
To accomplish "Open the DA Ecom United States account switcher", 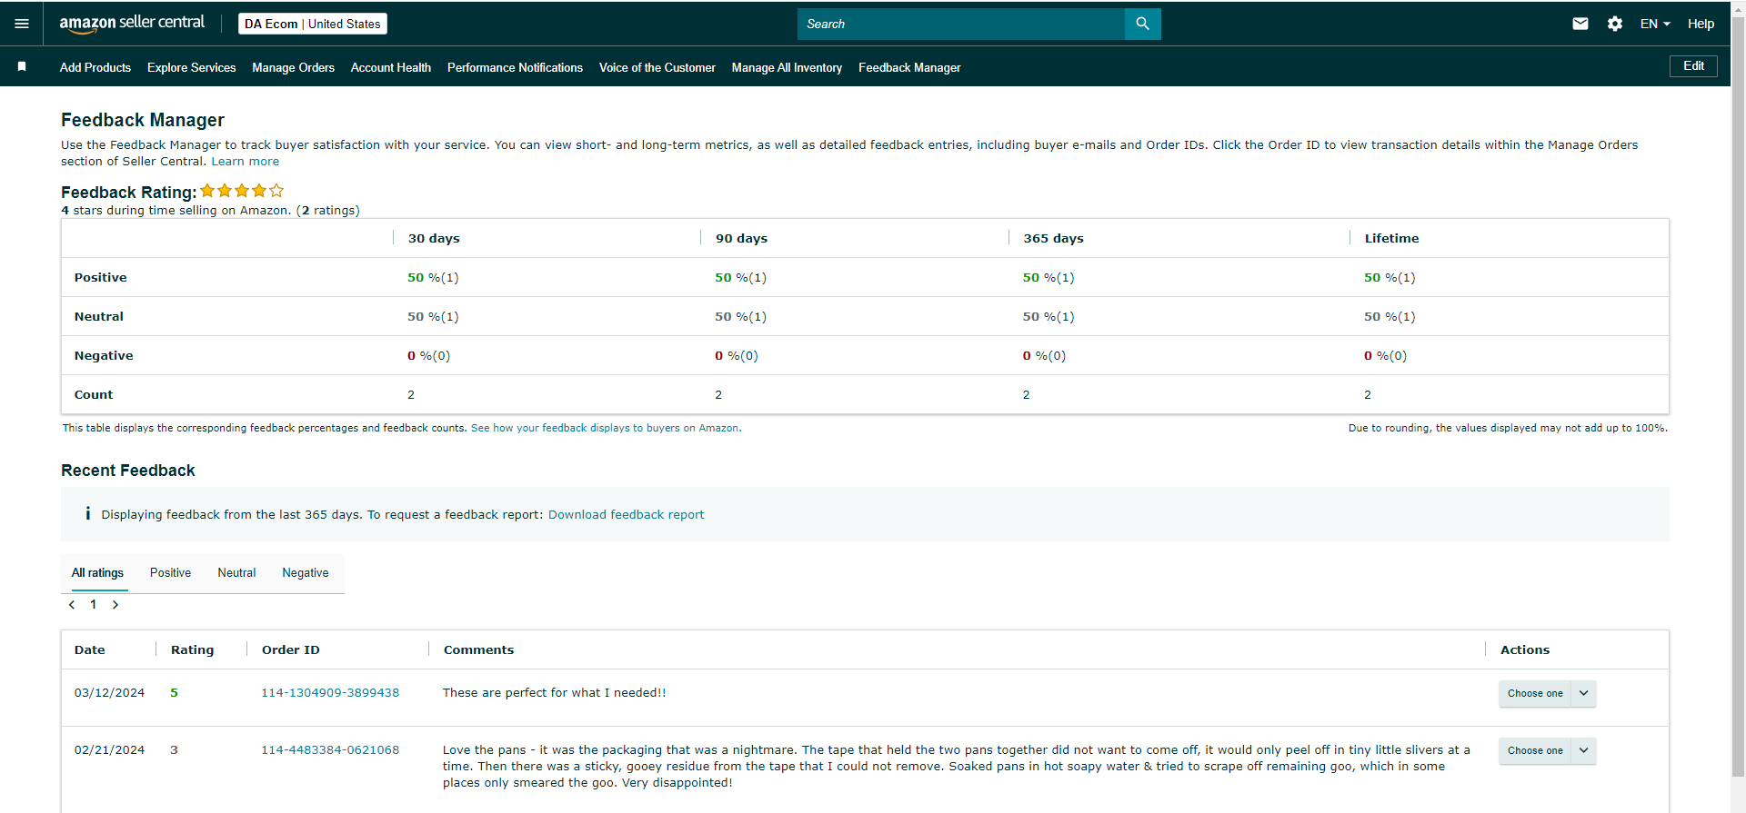I will 313,24.
